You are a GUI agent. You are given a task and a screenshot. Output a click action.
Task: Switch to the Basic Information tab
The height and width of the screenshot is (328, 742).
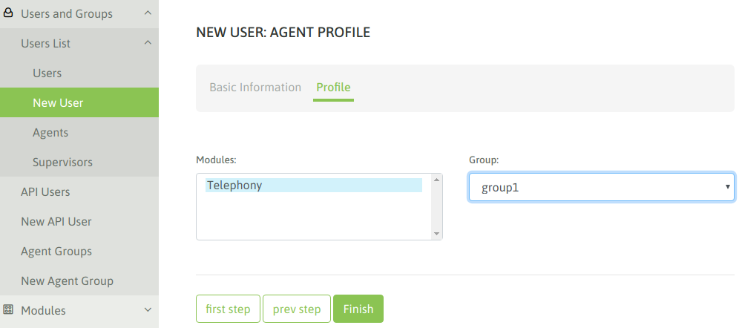255,88
